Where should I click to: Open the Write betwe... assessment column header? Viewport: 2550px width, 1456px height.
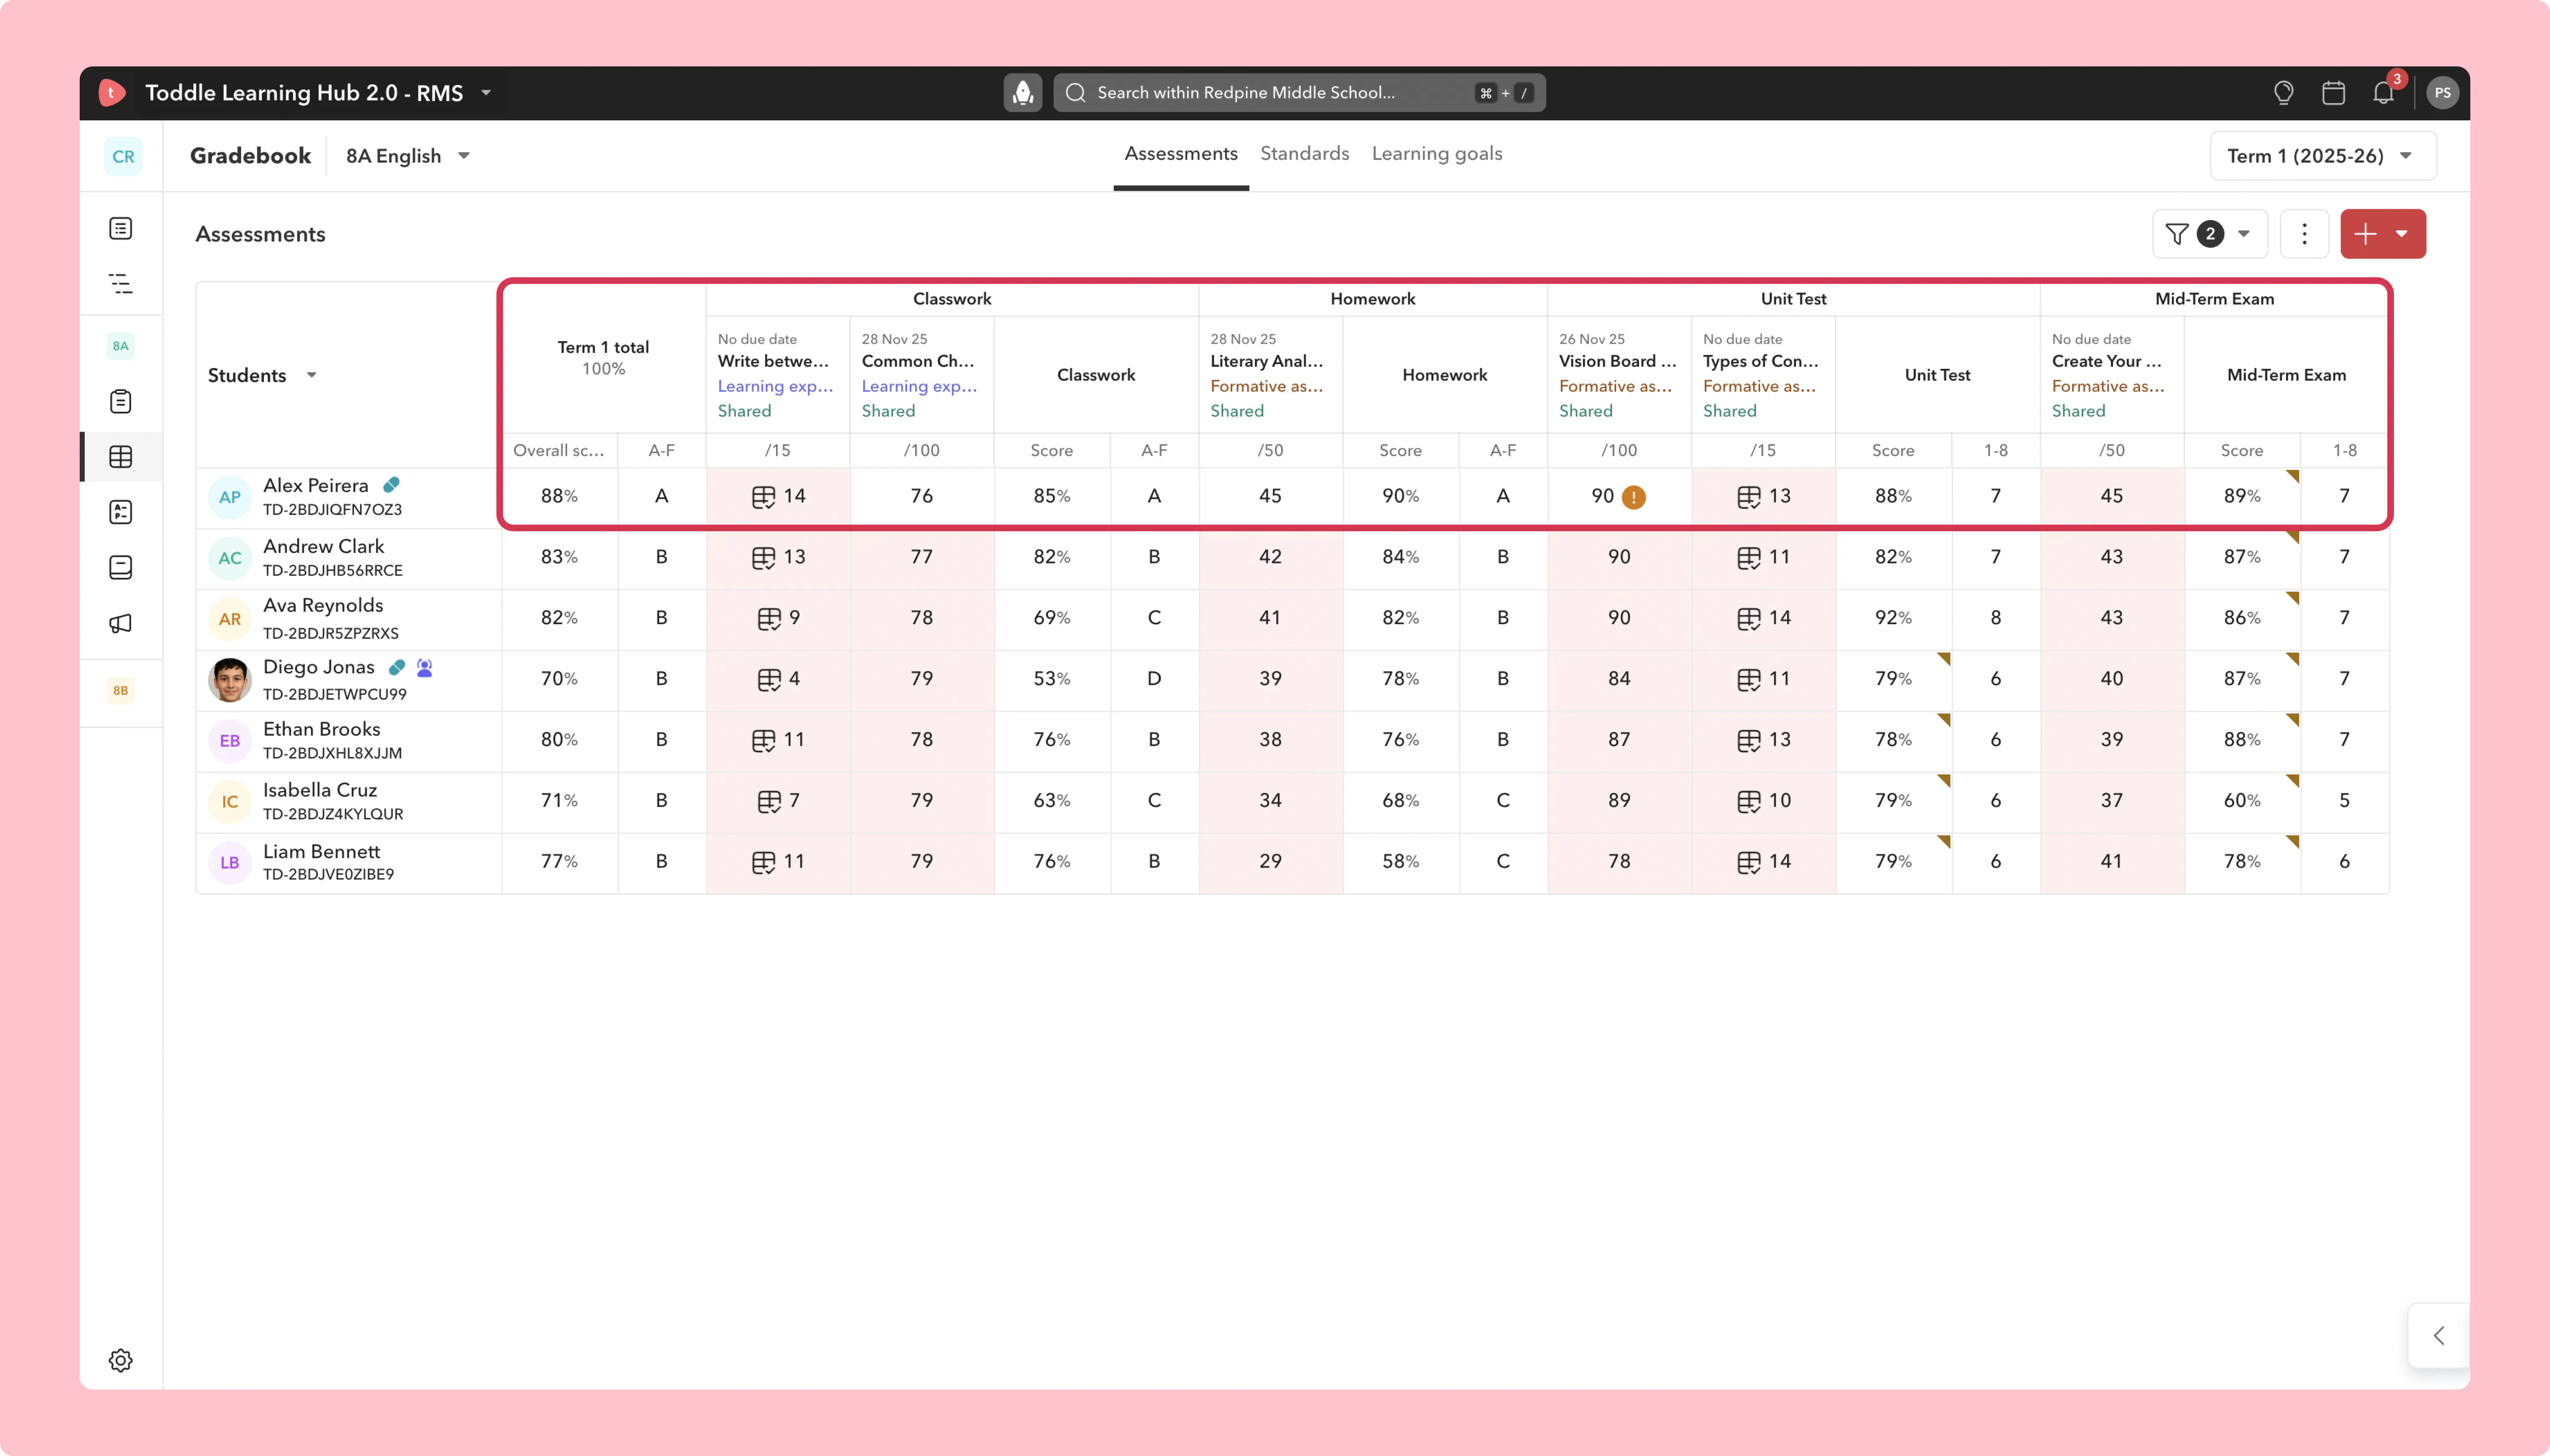tap(778, 375)
